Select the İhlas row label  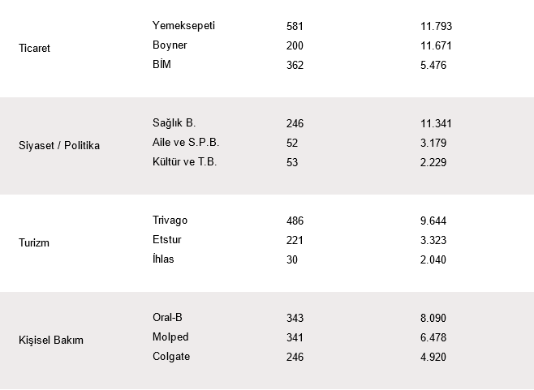[163, 259]
